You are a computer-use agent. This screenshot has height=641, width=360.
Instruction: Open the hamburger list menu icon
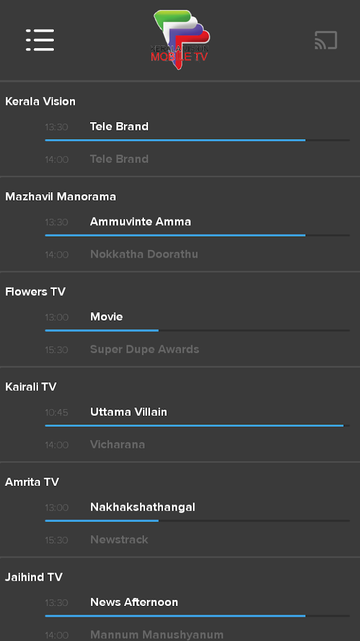pos(40,40)
